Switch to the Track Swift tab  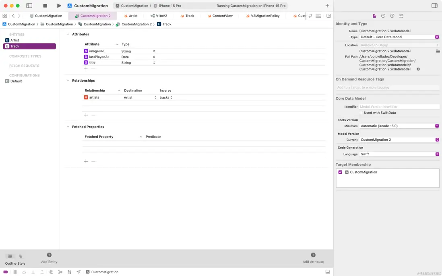(187, 16)
